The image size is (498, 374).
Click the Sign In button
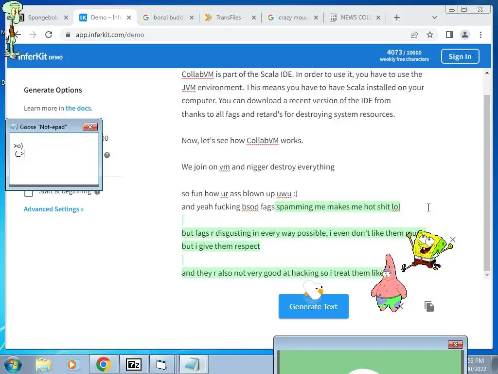point(460,56)
